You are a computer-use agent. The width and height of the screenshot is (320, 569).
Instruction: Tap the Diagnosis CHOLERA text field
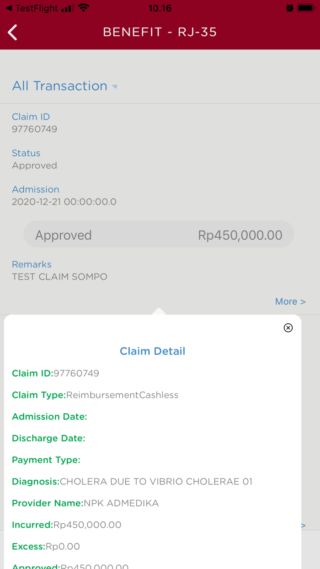(133, 481)
